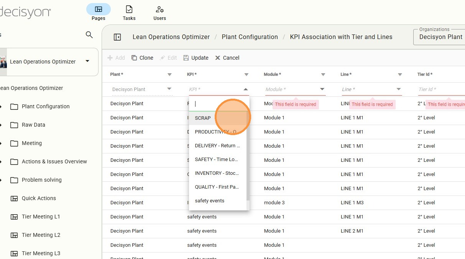Screen dimensions: 465x259
Task: Open the KPI column filter icon
Action: pos(246,75)
